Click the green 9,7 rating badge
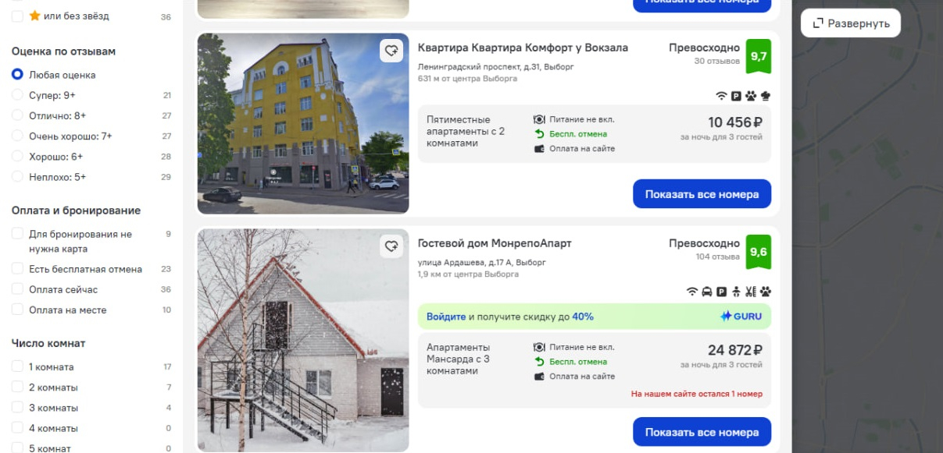 [x=758, y=56]
